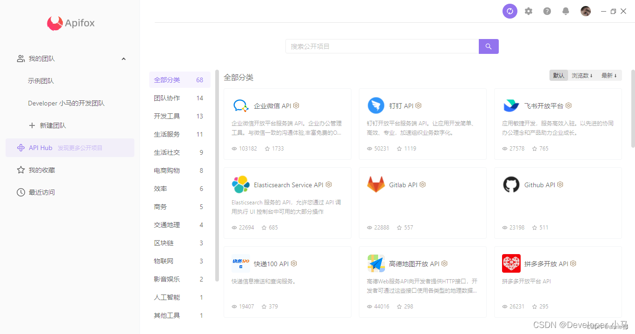Select the 效率 category
This screenshot has height=334, width=635.
point(179,189)
